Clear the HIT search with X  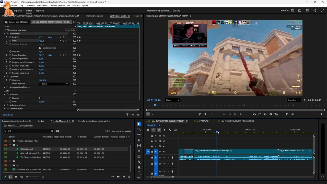pos(52,131)
